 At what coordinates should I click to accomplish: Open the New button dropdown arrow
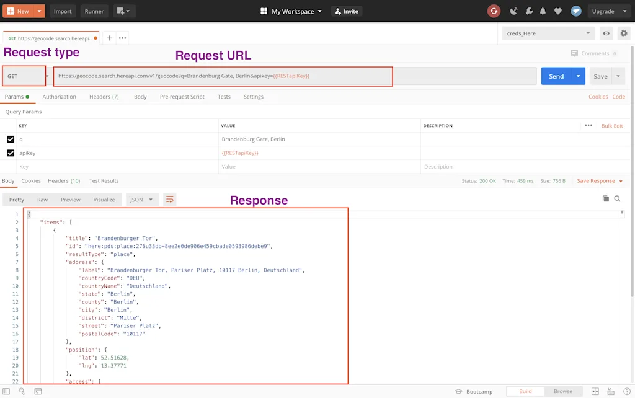tap(39, 11)
